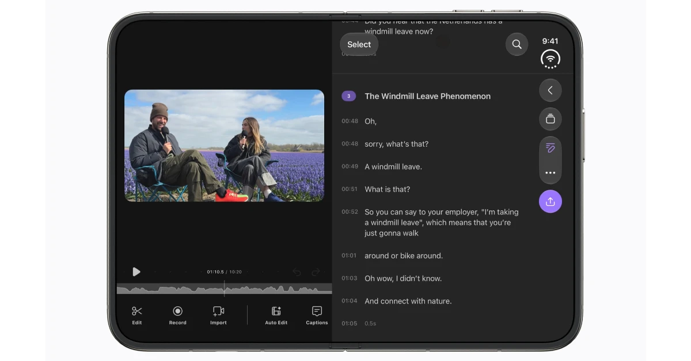Screen dimensions: 691x361
Task: Select line 'around or bike around.'
Action: coord(404,256)
